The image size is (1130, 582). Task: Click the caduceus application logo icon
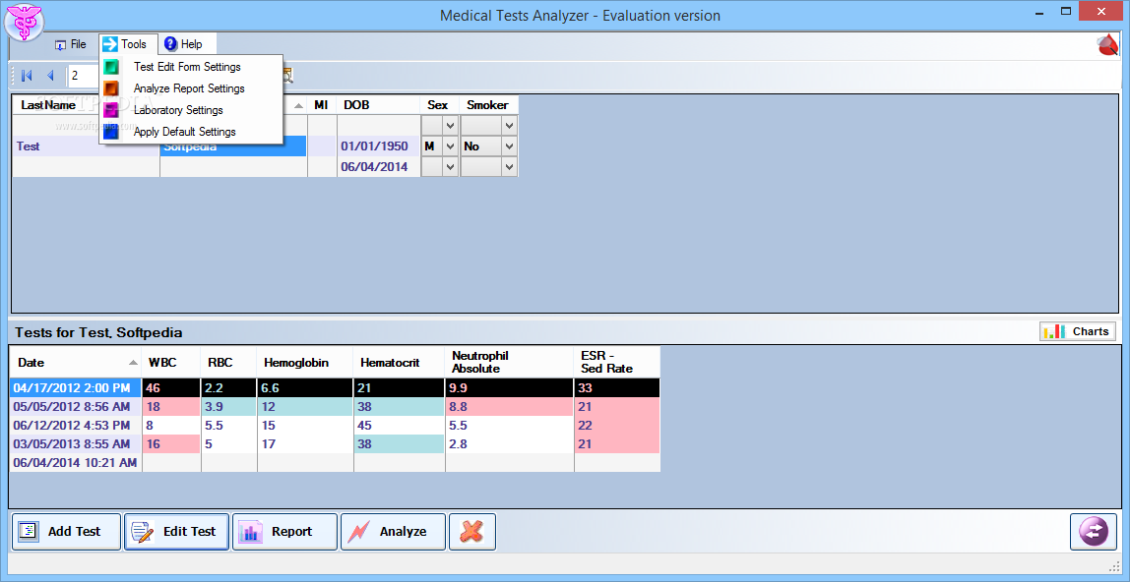(x=24, y=23)
